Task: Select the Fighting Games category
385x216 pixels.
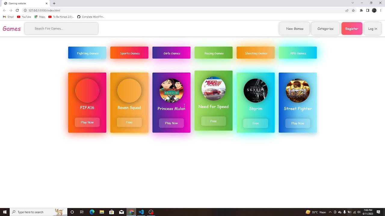Action: (87, 53)
